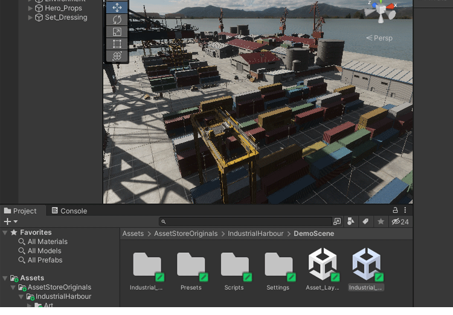
Task: Select the Rect Transform tool
Action: point(117,43)
